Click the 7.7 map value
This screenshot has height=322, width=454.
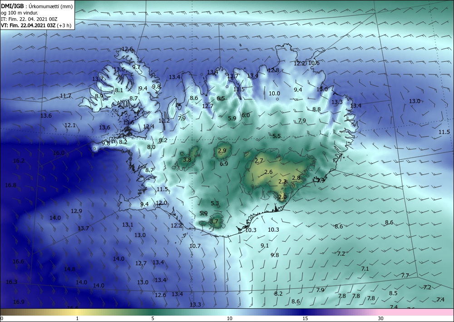pyautogui.click(x=405, y=275)
